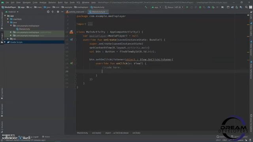Click the collapse all icon in Project panel
253x142 pixels.
pos(53,12)
